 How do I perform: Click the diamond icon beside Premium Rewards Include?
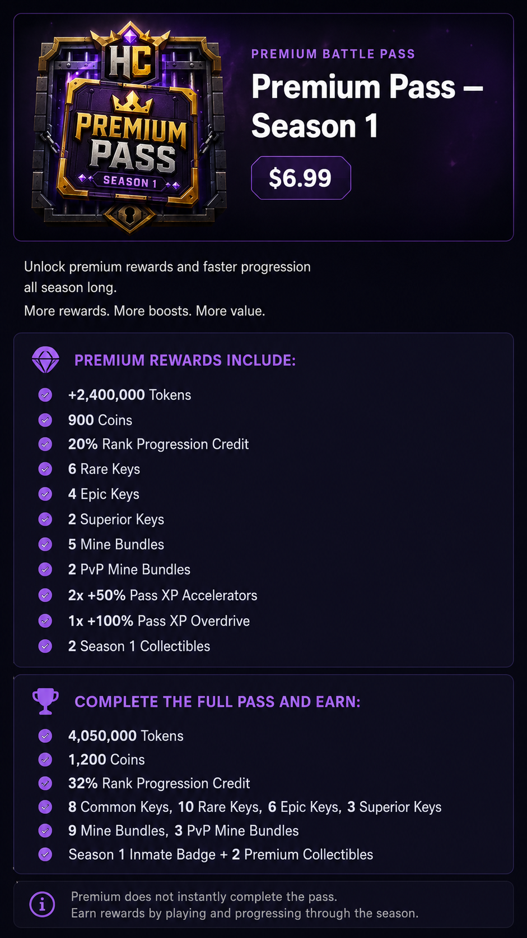pyautogui.click(x=45, y=360)
